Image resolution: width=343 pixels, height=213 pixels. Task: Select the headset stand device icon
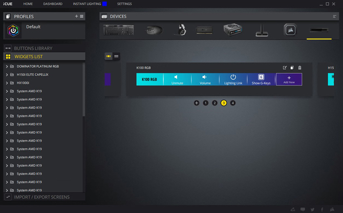(262, 30)
